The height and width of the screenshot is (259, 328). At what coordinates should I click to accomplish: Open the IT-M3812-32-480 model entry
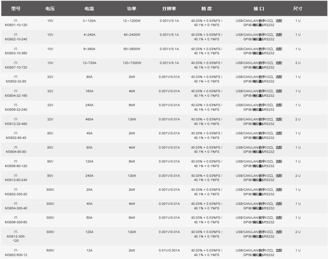coord(16,122)
